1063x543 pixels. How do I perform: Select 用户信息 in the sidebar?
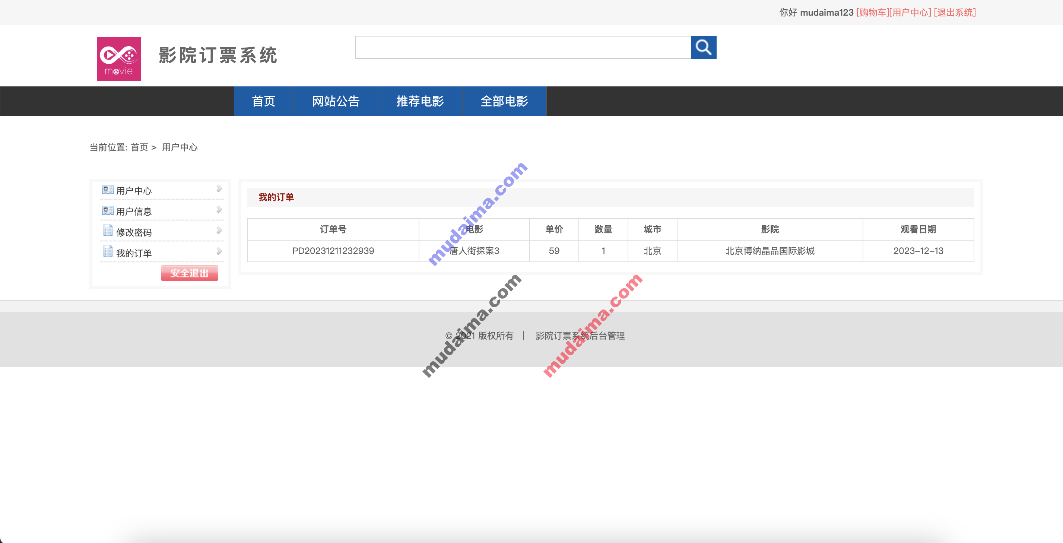coord(134,212)
